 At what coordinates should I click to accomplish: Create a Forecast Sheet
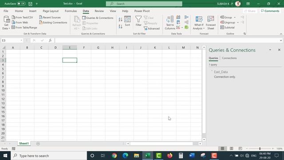(211, 23)
